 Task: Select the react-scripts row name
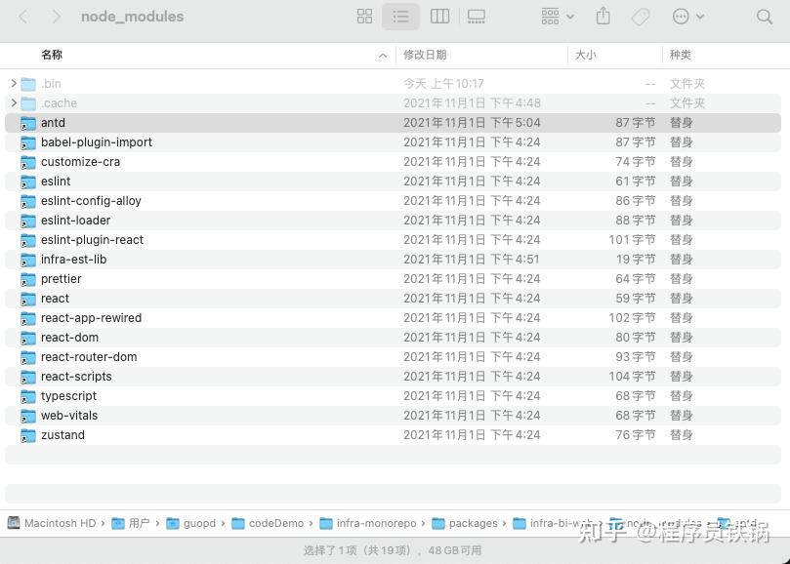pyautogui.click(x=76, y=377)
